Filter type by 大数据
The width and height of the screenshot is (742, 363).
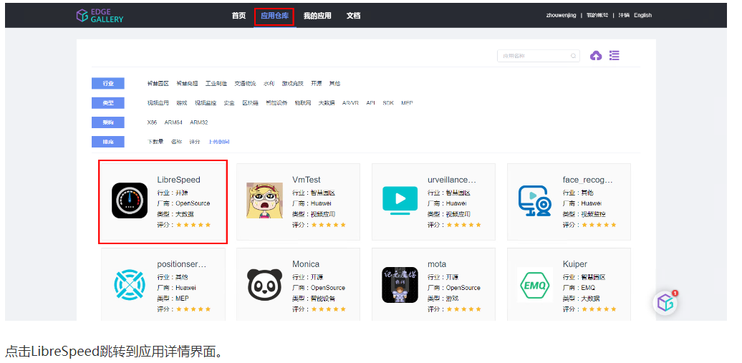click(327, 102)
